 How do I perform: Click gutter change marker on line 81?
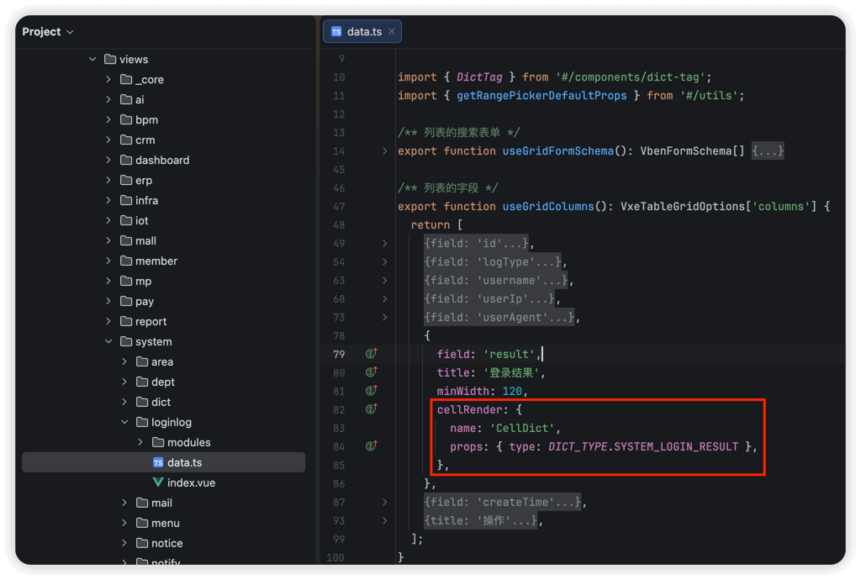coord(371,391)
